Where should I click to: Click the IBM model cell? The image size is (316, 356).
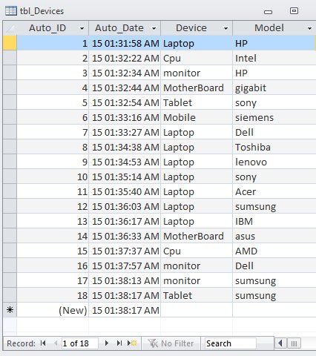[274, 221]
